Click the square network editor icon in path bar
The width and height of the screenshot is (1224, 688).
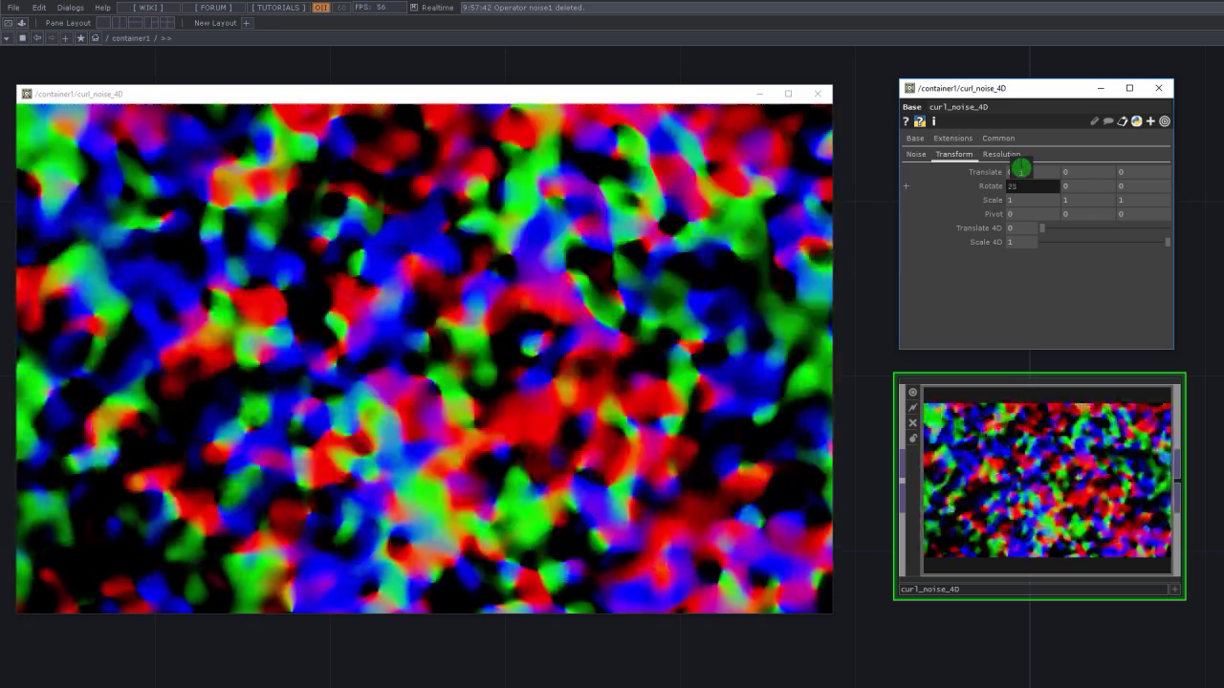(x=23, y=38)
